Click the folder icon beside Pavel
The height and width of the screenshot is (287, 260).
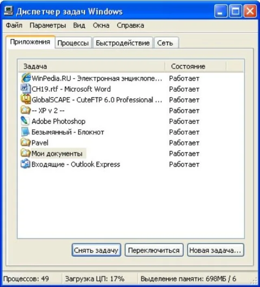(x=26, y=142)
